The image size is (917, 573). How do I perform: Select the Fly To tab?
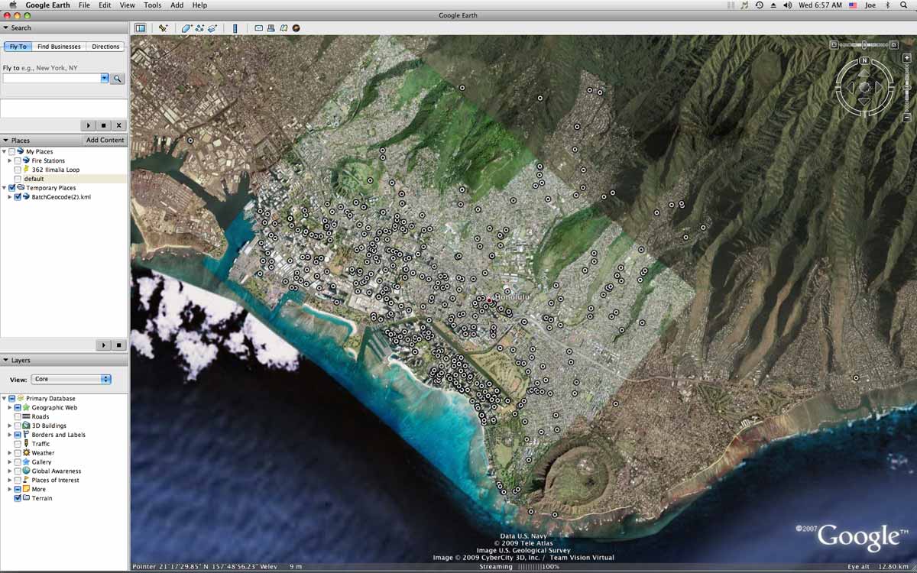click(18, 47)
